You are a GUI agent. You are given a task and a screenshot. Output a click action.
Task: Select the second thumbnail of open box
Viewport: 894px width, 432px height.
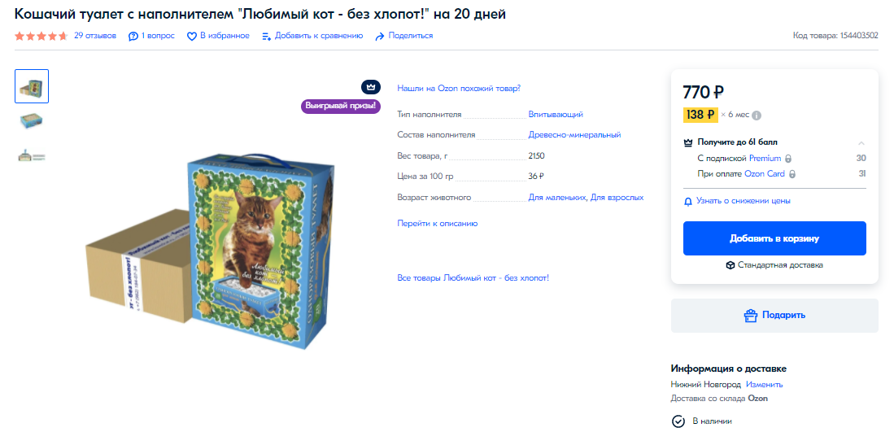[x=32, y=121]
